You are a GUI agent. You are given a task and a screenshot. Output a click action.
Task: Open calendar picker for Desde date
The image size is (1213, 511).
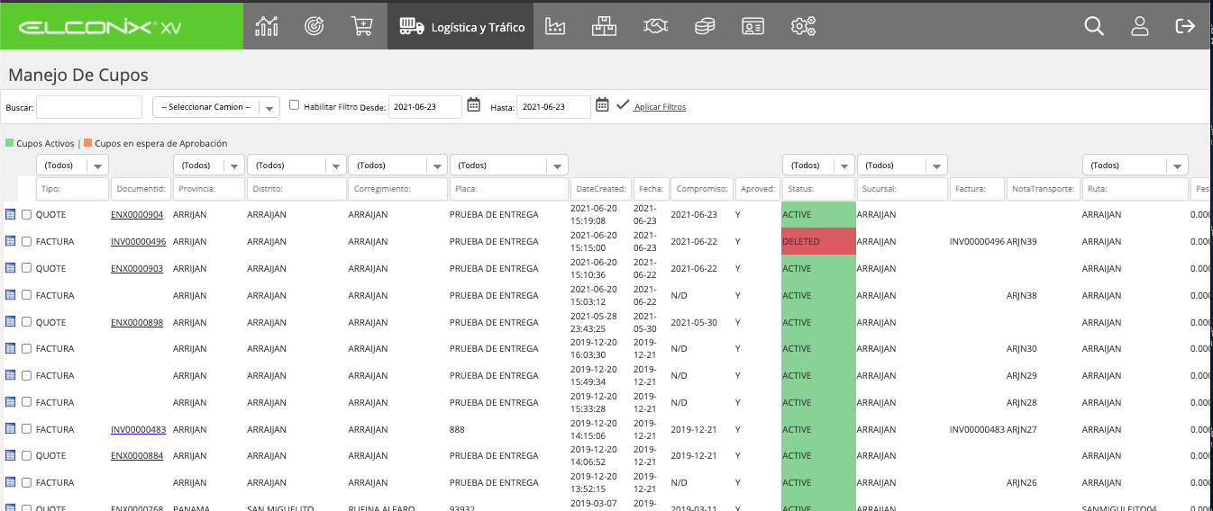474,105
